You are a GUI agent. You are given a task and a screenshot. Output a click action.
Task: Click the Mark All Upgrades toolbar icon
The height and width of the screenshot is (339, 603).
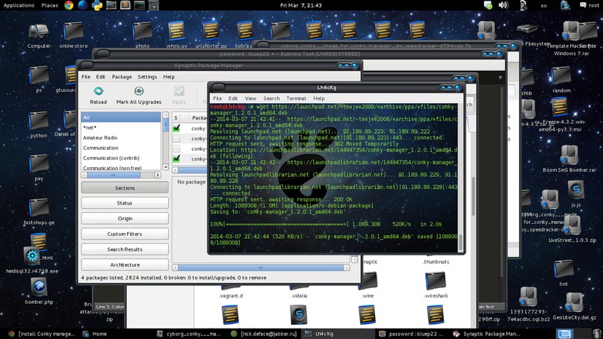click(x=139, y=91)
